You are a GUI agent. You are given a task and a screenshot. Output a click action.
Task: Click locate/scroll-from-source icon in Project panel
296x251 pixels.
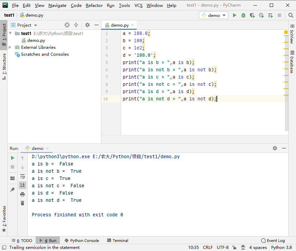click(x=67, y=25)
